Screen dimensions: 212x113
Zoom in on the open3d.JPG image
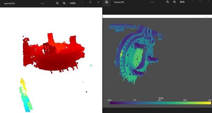pos(64,3)
